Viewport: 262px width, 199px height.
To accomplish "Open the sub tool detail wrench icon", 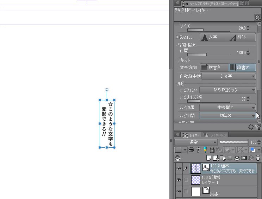I will (x=257, y=17).
